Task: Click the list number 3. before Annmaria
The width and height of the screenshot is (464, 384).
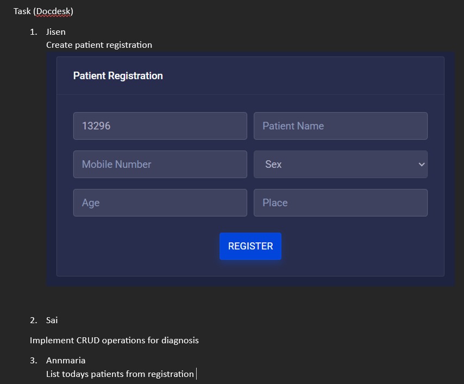Action: click(x=34, y=361)
